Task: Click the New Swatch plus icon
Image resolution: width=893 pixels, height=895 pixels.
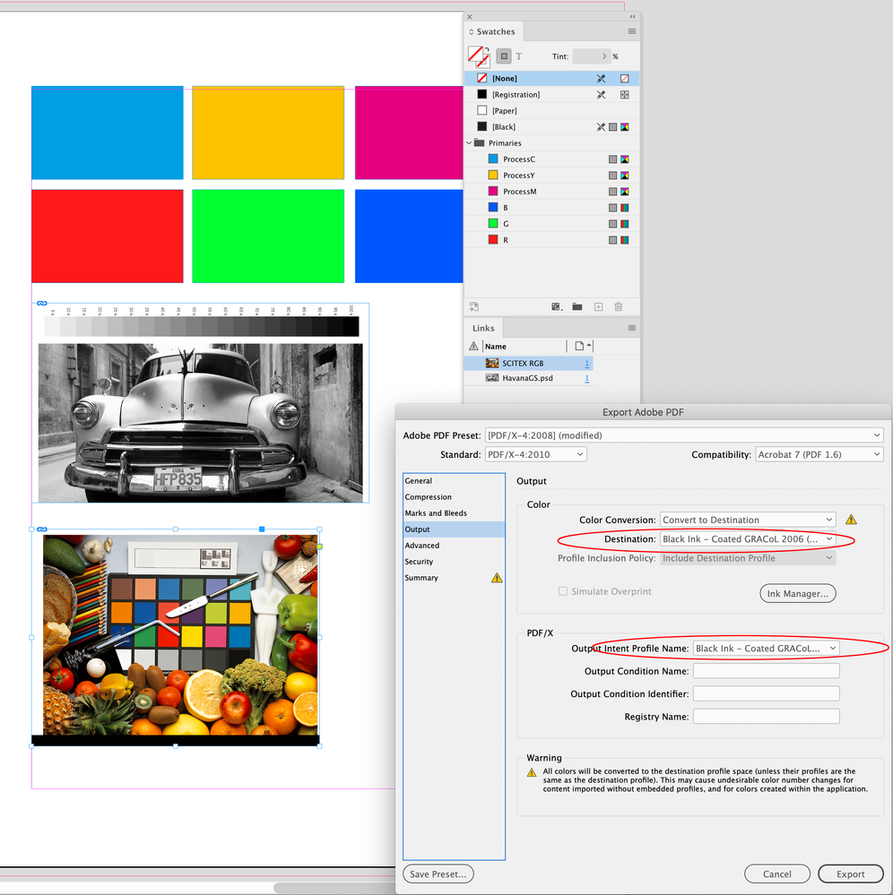Action: [598, 306]
